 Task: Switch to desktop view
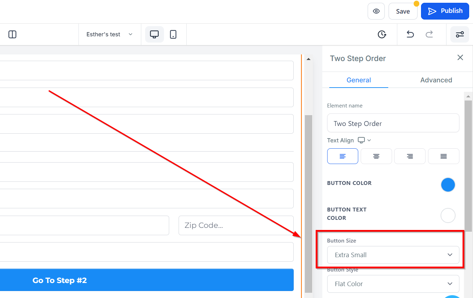[x=154, y=34]
